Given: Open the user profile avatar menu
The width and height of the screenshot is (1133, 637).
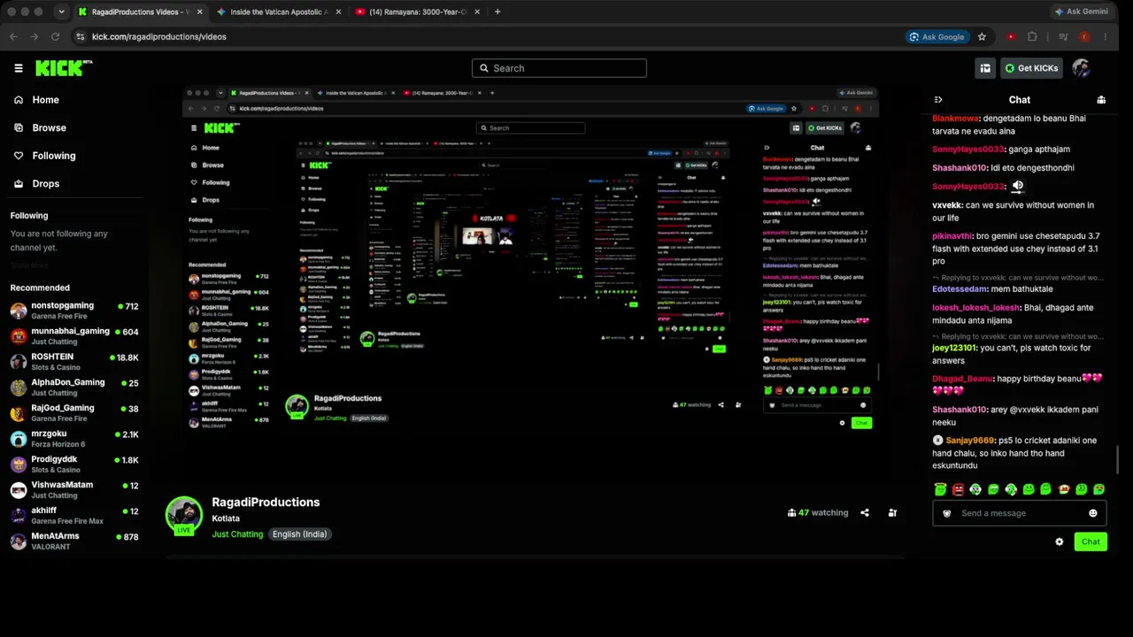Looking at the screenshot, I should pyautogui.click(x=1081, y=68).
